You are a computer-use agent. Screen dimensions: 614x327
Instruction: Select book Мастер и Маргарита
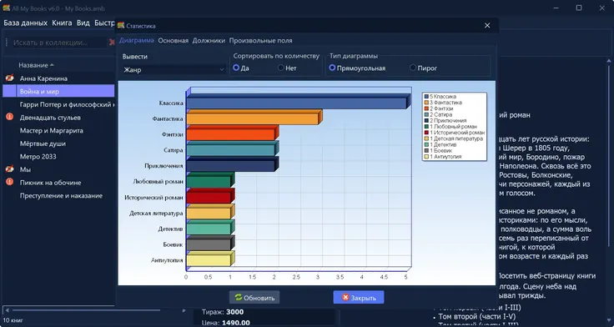point(51,130)
